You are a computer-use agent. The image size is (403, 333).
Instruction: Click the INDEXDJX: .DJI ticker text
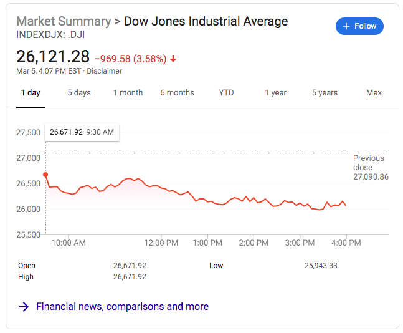click(50, 35)
